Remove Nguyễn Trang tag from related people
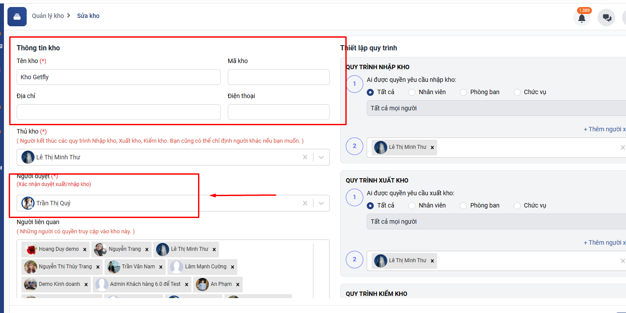 pos(147,250)
